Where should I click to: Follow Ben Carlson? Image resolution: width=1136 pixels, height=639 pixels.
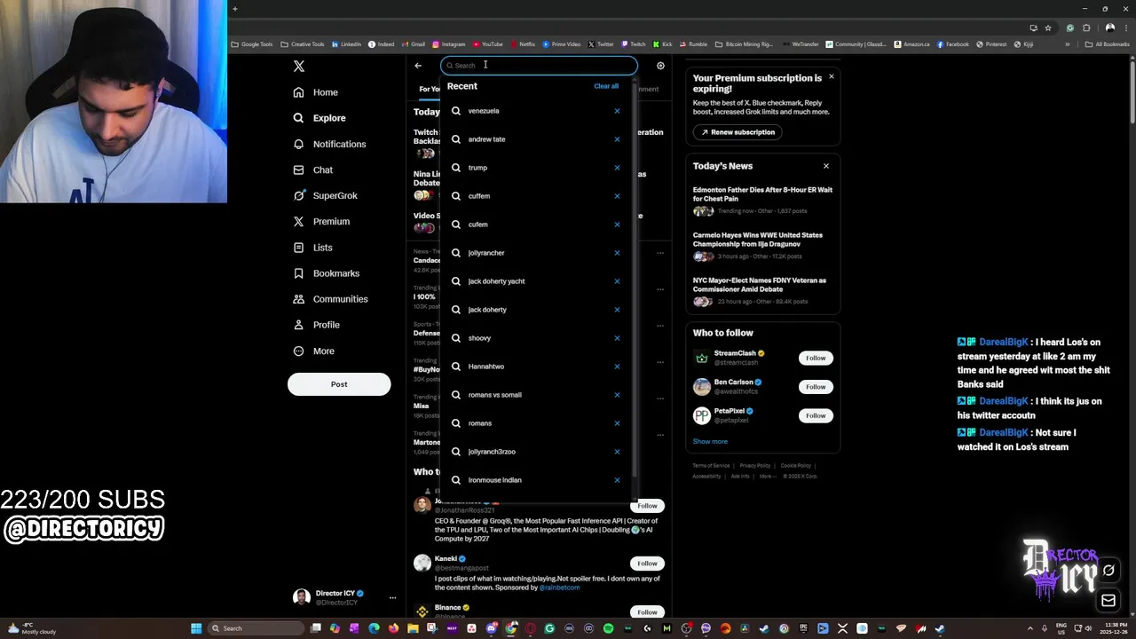click(816, 387)
